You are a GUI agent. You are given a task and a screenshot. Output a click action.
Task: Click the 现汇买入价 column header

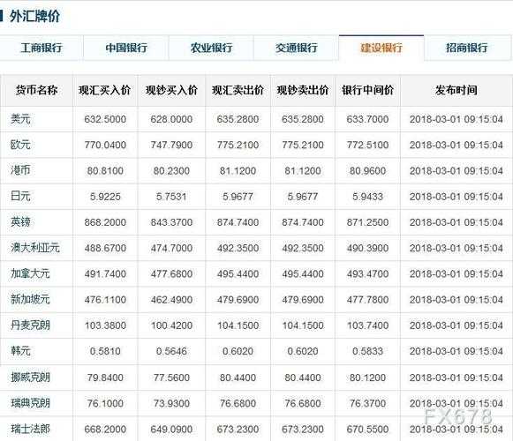[105, 90]
